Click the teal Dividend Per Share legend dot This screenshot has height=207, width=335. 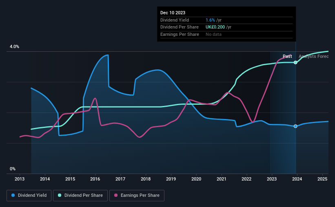(x=60, y=195)
